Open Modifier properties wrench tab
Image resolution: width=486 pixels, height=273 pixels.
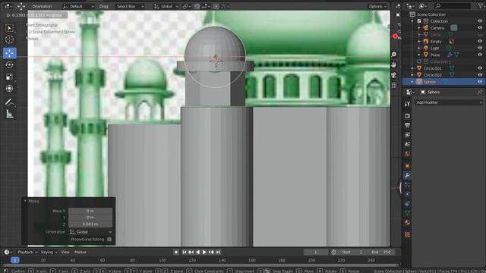407,175
